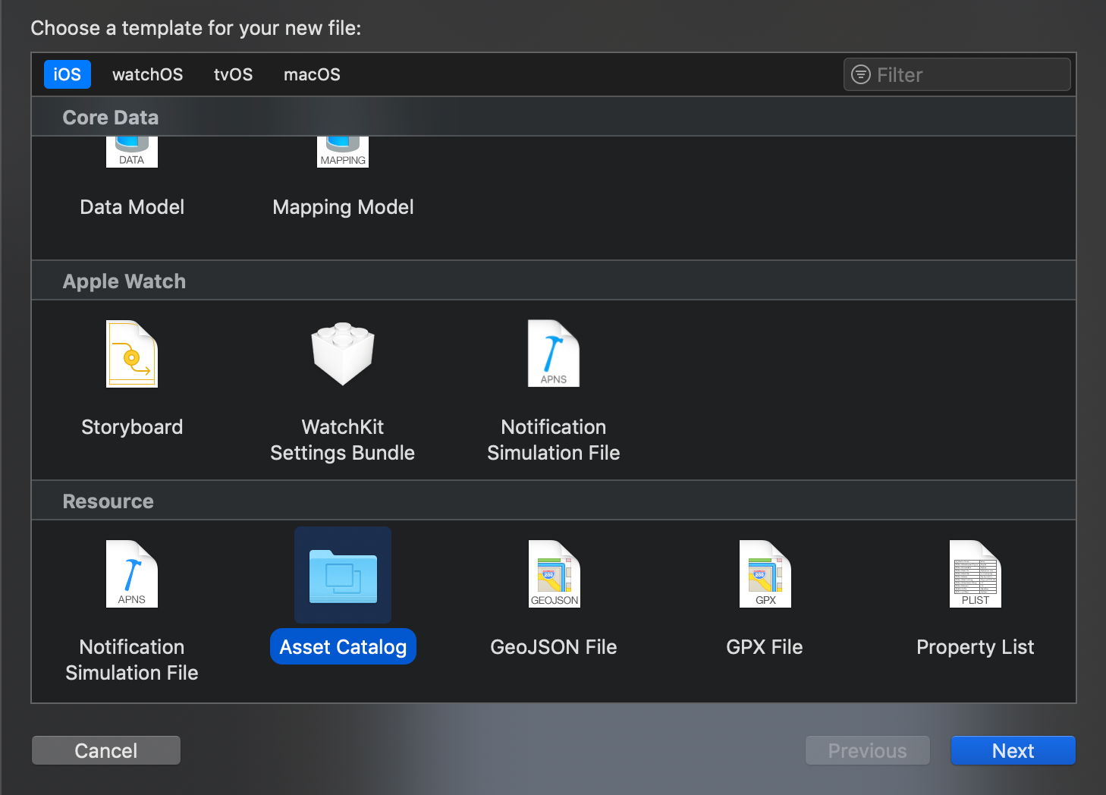The image size is (1106, 795).
Task: Click the Core Data section header
Action: point(110,117)
